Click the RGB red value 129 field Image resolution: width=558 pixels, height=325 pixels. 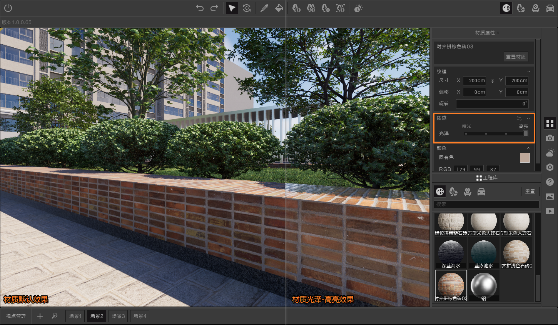(x=461, y=168)
